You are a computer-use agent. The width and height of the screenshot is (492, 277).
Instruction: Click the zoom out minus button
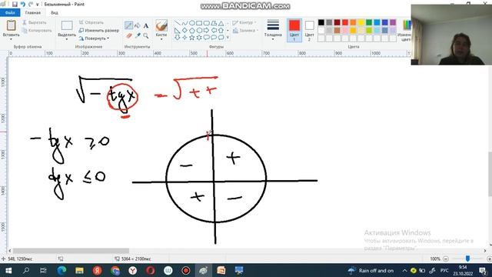(x=446, y=259)
